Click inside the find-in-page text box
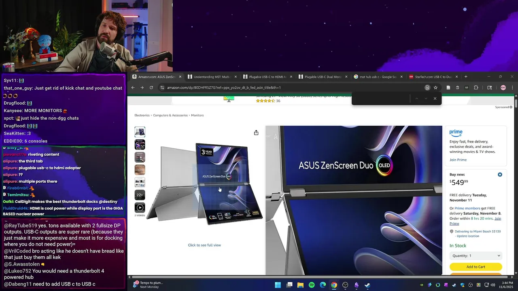 pos(380,98)
